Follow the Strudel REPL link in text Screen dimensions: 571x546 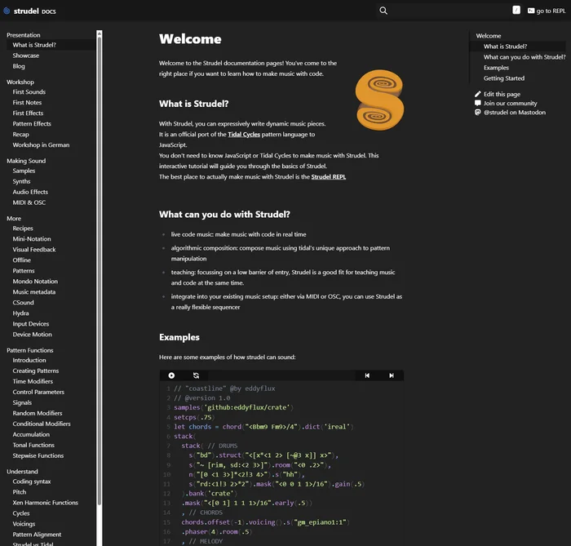329,176
